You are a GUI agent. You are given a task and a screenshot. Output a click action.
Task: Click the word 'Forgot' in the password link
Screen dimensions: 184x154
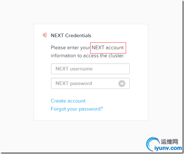pyautogui.click(x=59, y=109)
